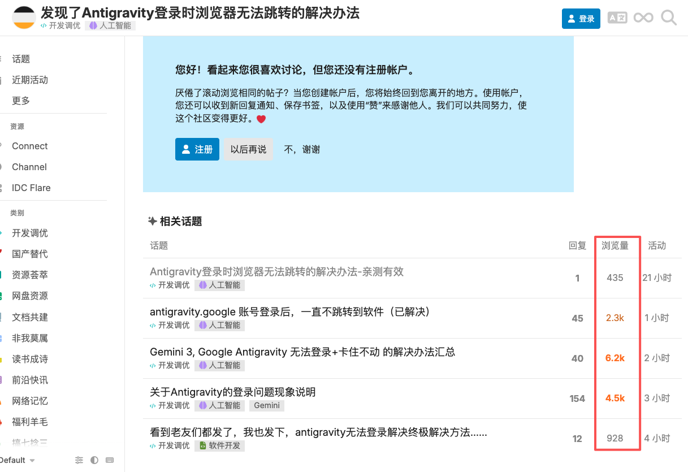Open the keyboard shortcuts icon at bottom
The height and width of the screenshot is (472, 688).
click(109, 460)
